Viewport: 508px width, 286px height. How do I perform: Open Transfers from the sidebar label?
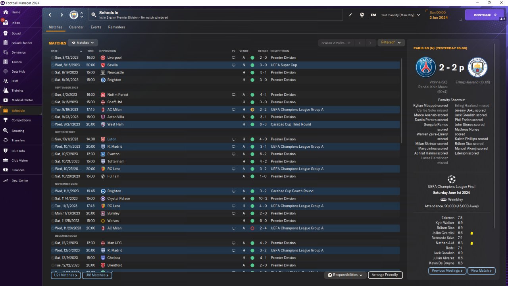18,140
